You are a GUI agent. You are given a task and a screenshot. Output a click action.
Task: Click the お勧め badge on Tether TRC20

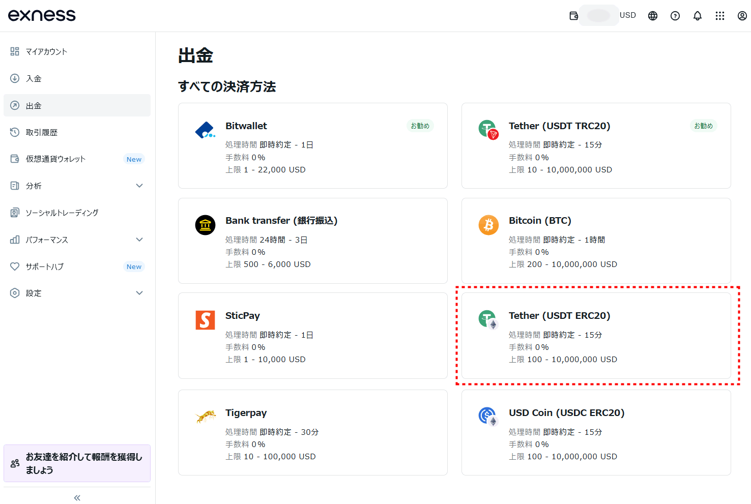coord(704,126)
